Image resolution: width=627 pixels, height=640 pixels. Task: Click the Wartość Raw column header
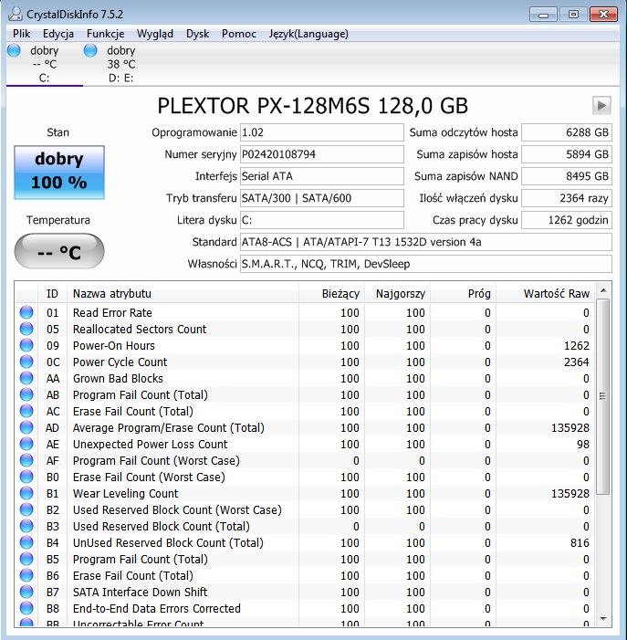point(545,293)
